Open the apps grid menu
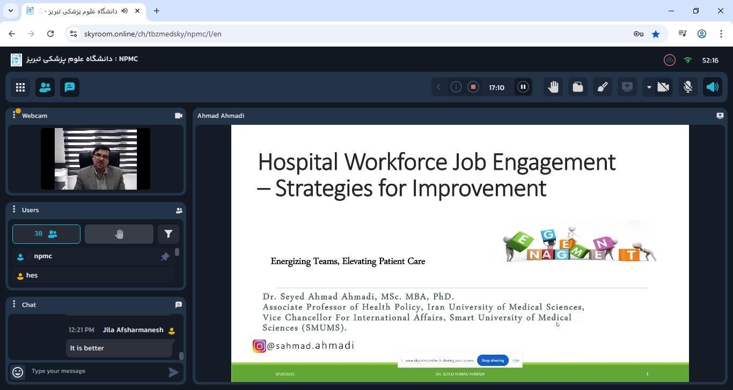 pos(20,87)
